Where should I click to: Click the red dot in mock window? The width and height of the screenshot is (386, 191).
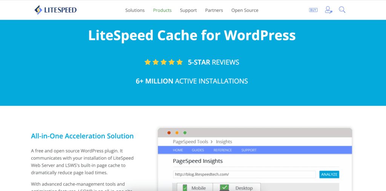169,133
